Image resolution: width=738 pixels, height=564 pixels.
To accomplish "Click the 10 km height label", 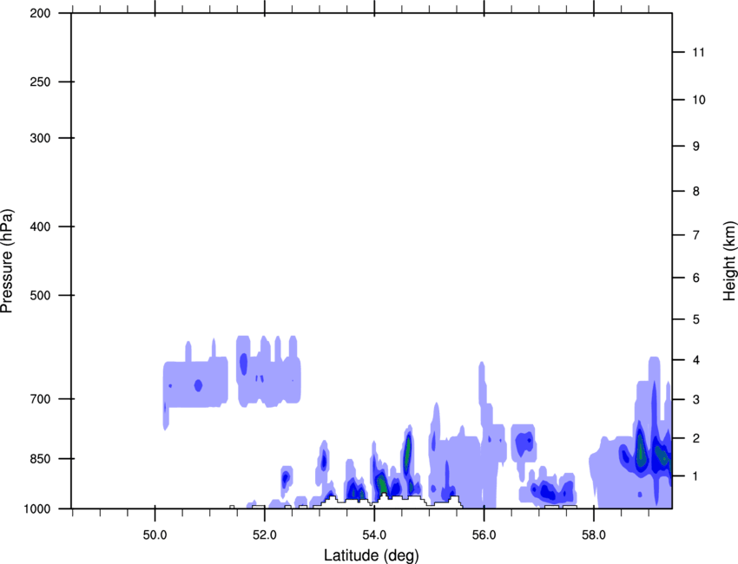I will (698, 100).
